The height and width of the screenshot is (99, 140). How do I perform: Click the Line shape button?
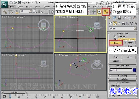click(116, 43)
